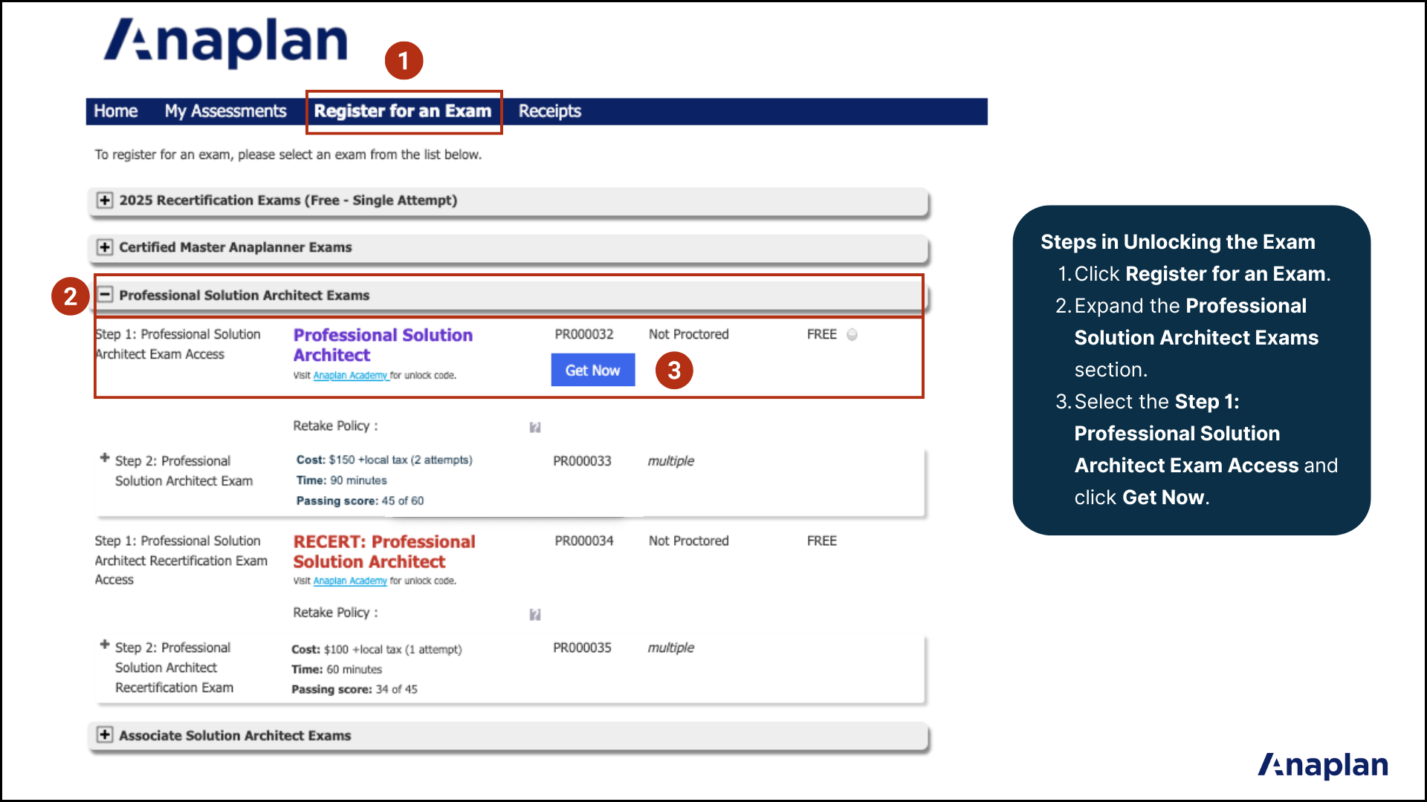
Task: Click the Anaplan logo at top left
Action: coord(226,42)
